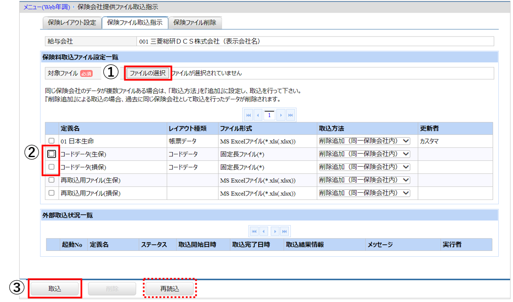Viewport: 513px width, 302px height.
Task: Check the コードデータ(損保) row checkbox
Action: pos(51,167)
